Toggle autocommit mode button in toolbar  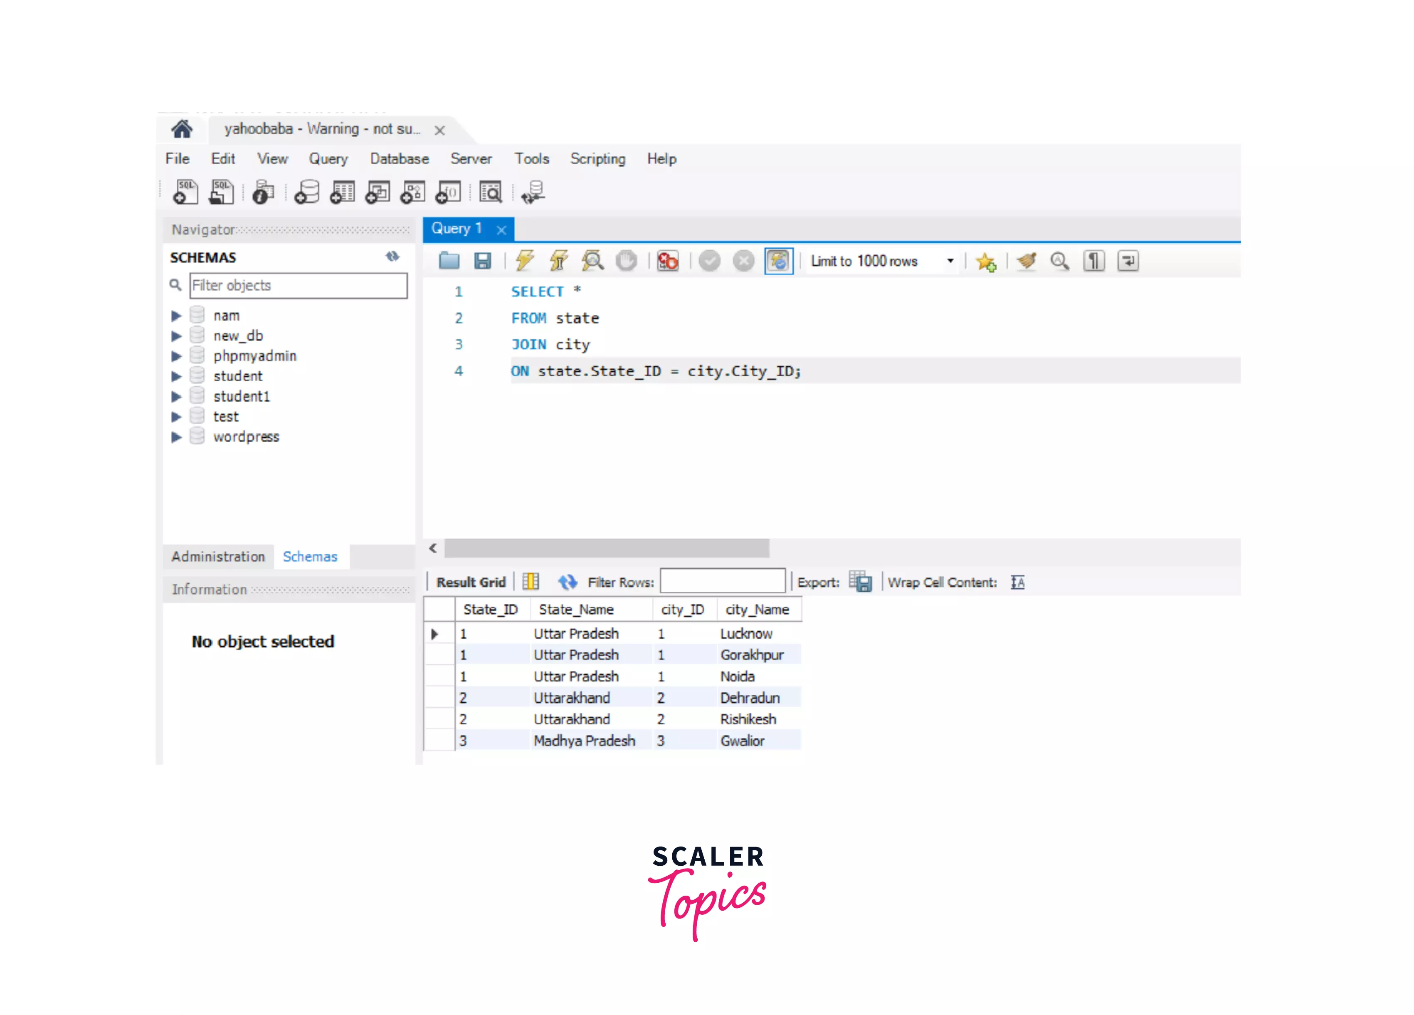(x=779, y=261)
